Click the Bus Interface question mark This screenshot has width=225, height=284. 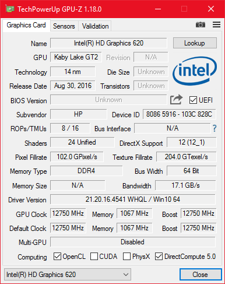(215, 128)
